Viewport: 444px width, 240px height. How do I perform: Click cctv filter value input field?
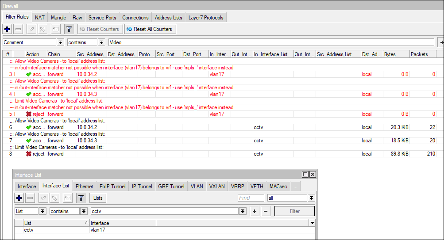coord(165,211)
